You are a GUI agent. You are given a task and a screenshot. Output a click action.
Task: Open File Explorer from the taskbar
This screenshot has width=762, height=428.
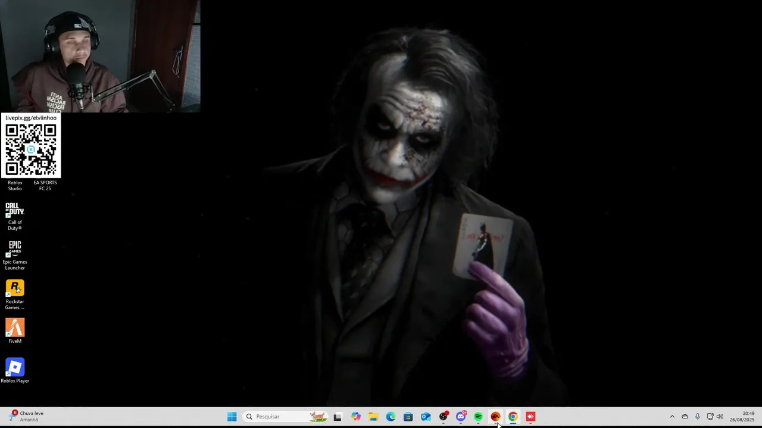[373, 417]
